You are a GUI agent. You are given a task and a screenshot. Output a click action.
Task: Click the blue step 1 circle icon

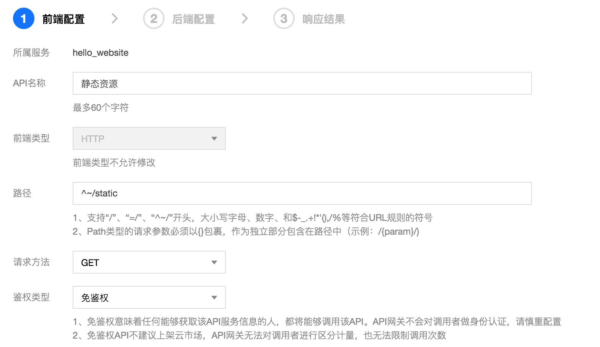tap(24, 18)
